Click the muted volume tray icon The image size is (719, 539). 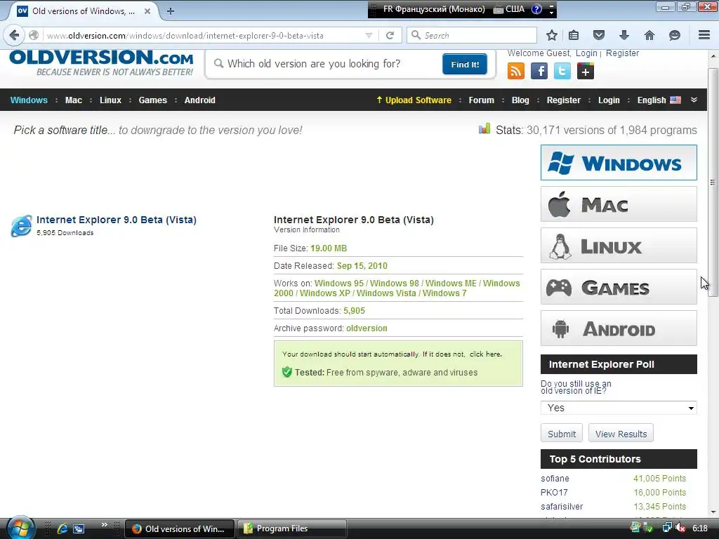click(681, 528)
